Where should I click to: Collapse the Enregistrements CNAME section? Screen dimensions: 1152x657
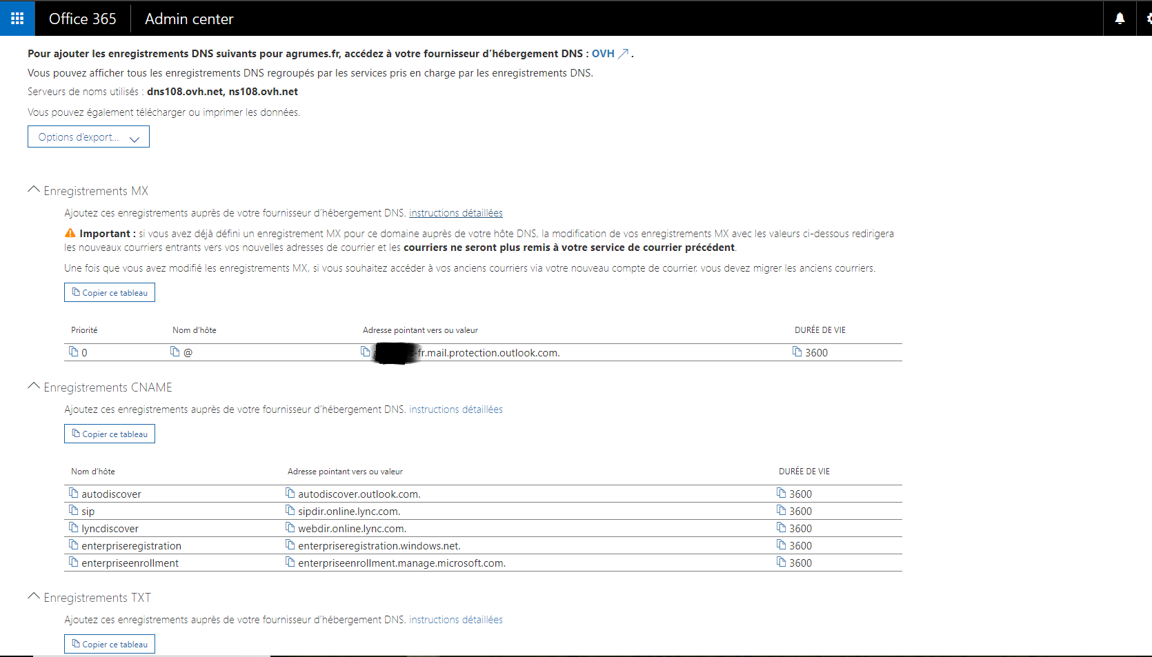(33, 386)
